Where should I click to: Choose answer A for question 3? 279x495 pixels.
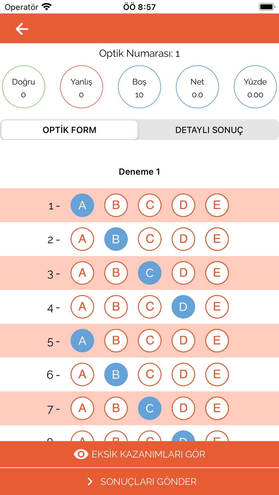pyautogui.click(x=82, y=273)
